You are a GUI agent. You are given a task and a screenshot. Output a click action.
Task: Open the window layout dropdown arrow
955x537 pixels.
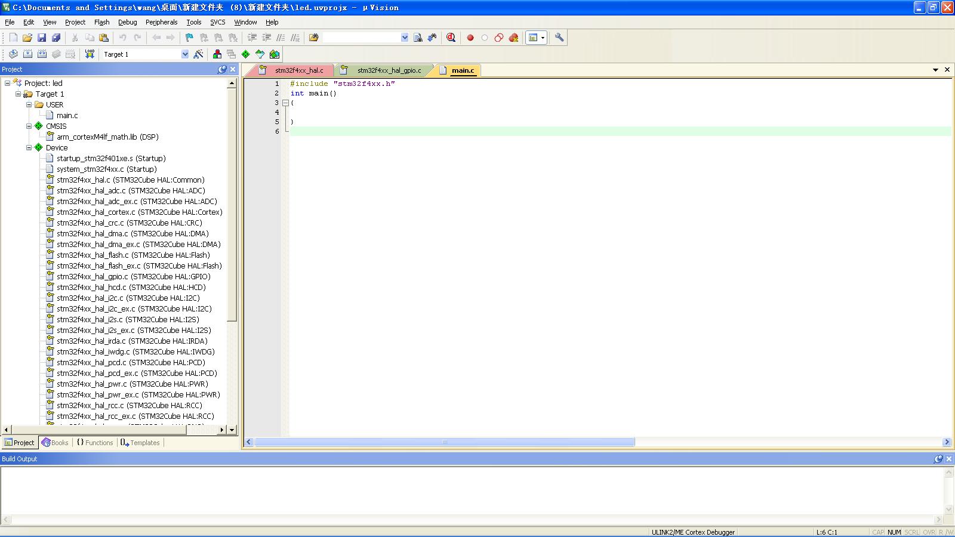(x=543, y=38)
